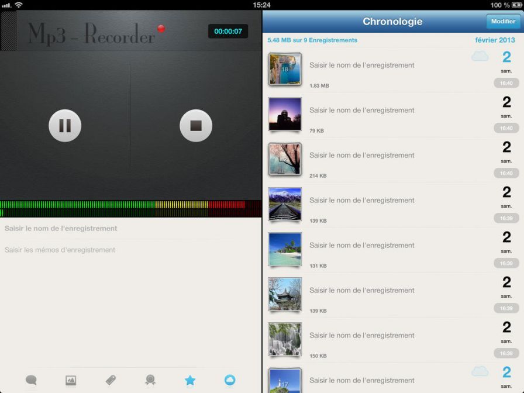The width and height of the screenshot is (524, 393).
Task: Pause the current recording
Action: tap(65, 125)
